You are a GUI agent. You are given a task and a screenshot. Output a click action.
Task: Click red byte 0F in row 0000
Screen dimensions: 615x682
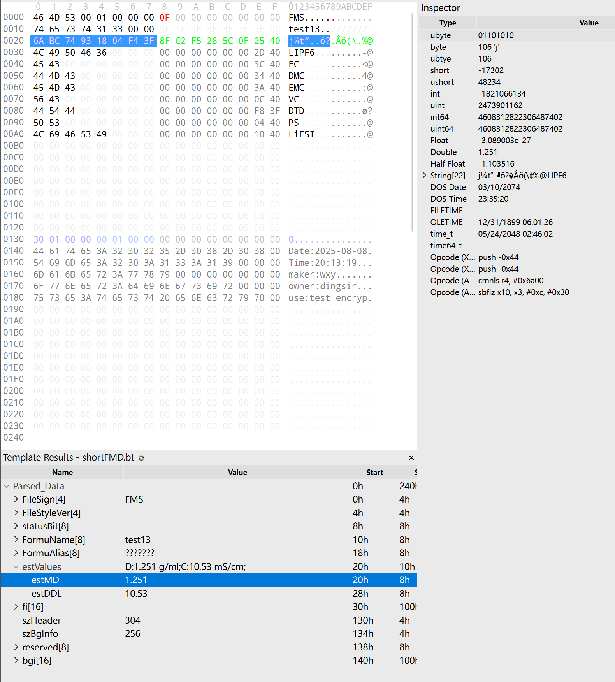click(165, 18)
